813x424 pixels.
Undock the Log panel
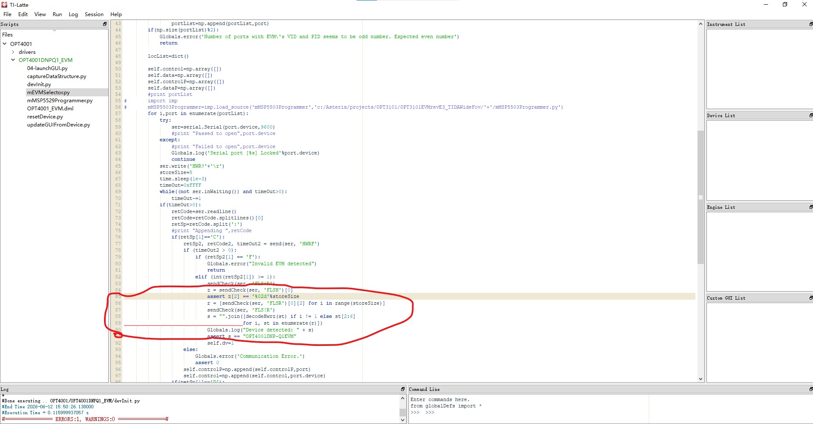pyautogui.click(x=403, y=389)
